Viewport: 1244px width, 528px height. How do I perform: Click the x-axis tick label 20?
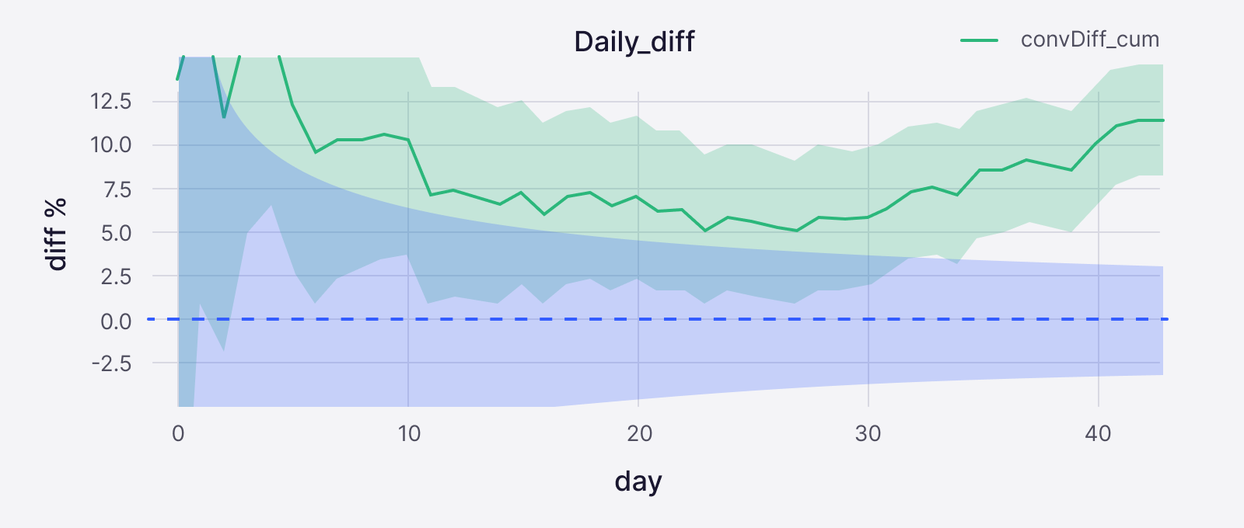pyautogui.click(x=639, y=433)
